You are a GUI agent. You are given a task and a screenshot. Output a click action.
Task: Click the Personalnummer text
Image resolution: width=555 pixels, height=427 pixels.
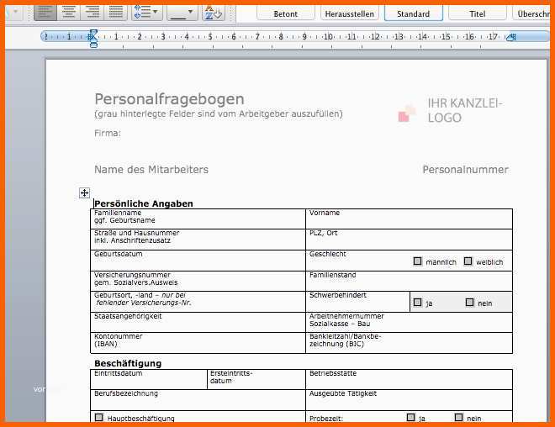[x=466, y=170]
